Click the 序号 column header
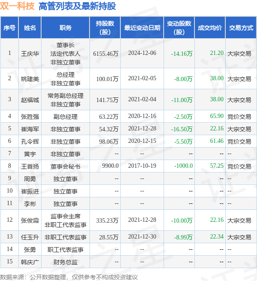The height and width of the screenshot is (281, 257). pyautogui.click(x=9, y=28)
